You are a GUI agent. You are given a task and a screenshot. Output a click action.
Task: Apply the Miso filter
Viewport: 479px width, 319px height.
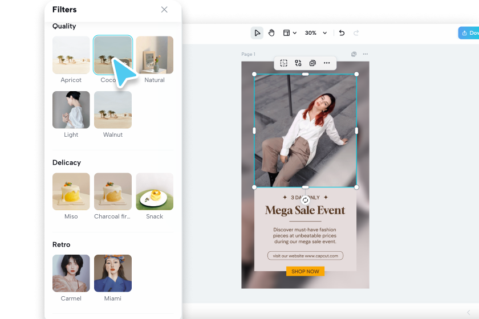[x=71, y=191]
